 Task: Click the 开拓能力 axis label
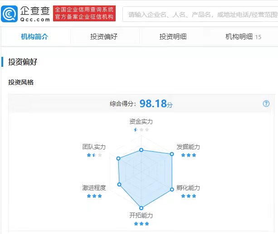point(141,215)
